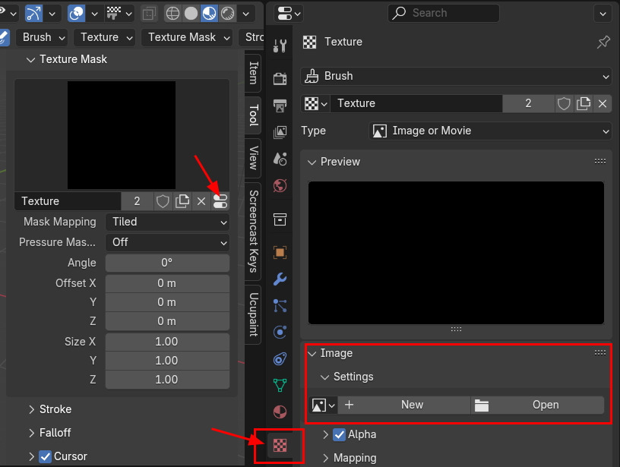The image size is (620, 467).
Task: Switch to solid shading
Action: [191, 14]
